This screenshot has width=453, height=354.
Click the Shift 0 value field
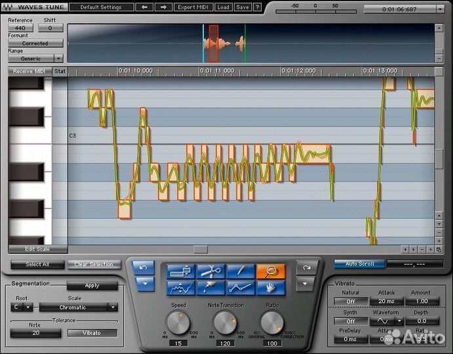point(50,28)
